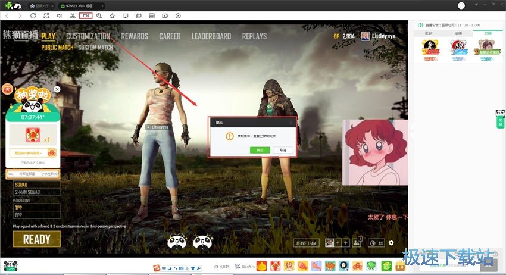Toggle fullscreen expand icon in toolbar
Viewport: 506px width, 275px height.
click(46, 16)
